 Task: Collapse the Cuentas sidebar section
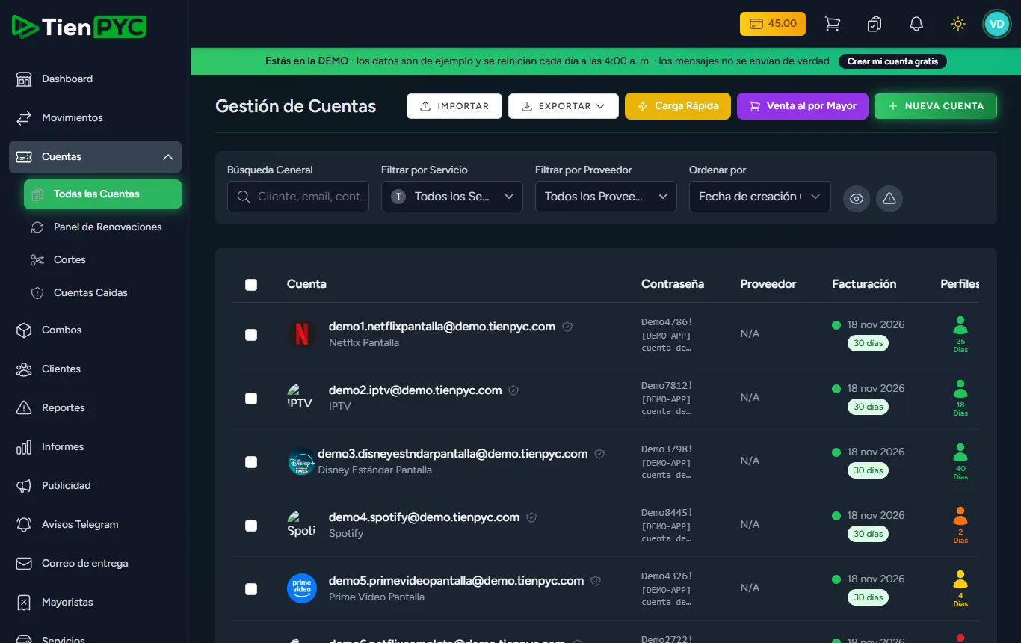pos(95,157)
